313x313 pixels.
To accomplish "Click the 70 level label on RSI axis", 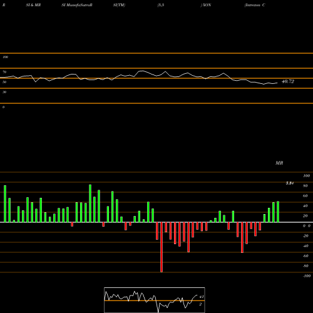I will tap(4, 72).
